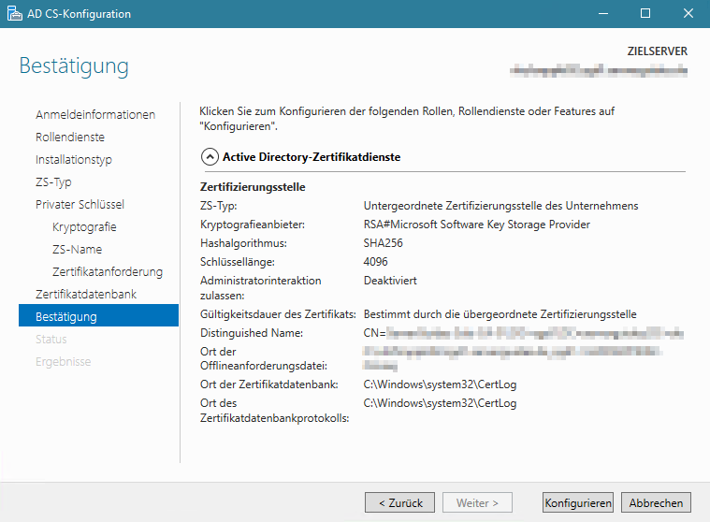Viewport: 710px width, 522px height.
Task: Click the Zurück button
Action: point(399,502)
